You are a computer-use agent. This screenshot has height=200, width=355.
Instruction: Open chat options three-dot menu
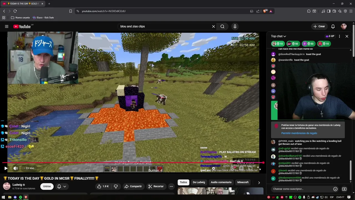click(339, 36)
